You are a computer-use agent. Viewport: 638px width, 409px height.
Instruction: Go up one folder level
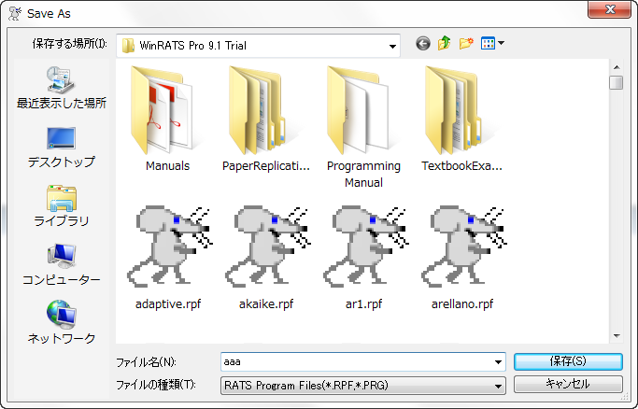pyautogui.click(x=445, y=43)
